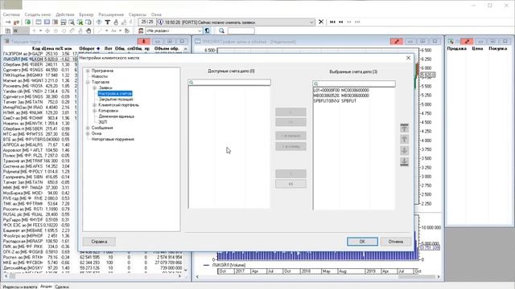This screenshot has width=515, height=289.
Task: Click the Отмена button
Action: (395, 242)
